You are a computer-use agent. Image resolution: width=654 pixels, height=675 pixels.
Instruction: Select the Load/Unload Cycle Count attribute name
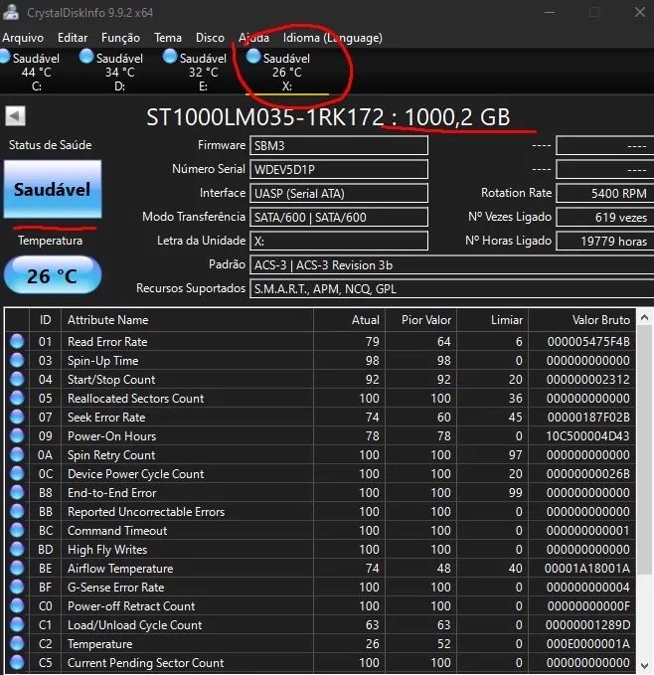134,625
